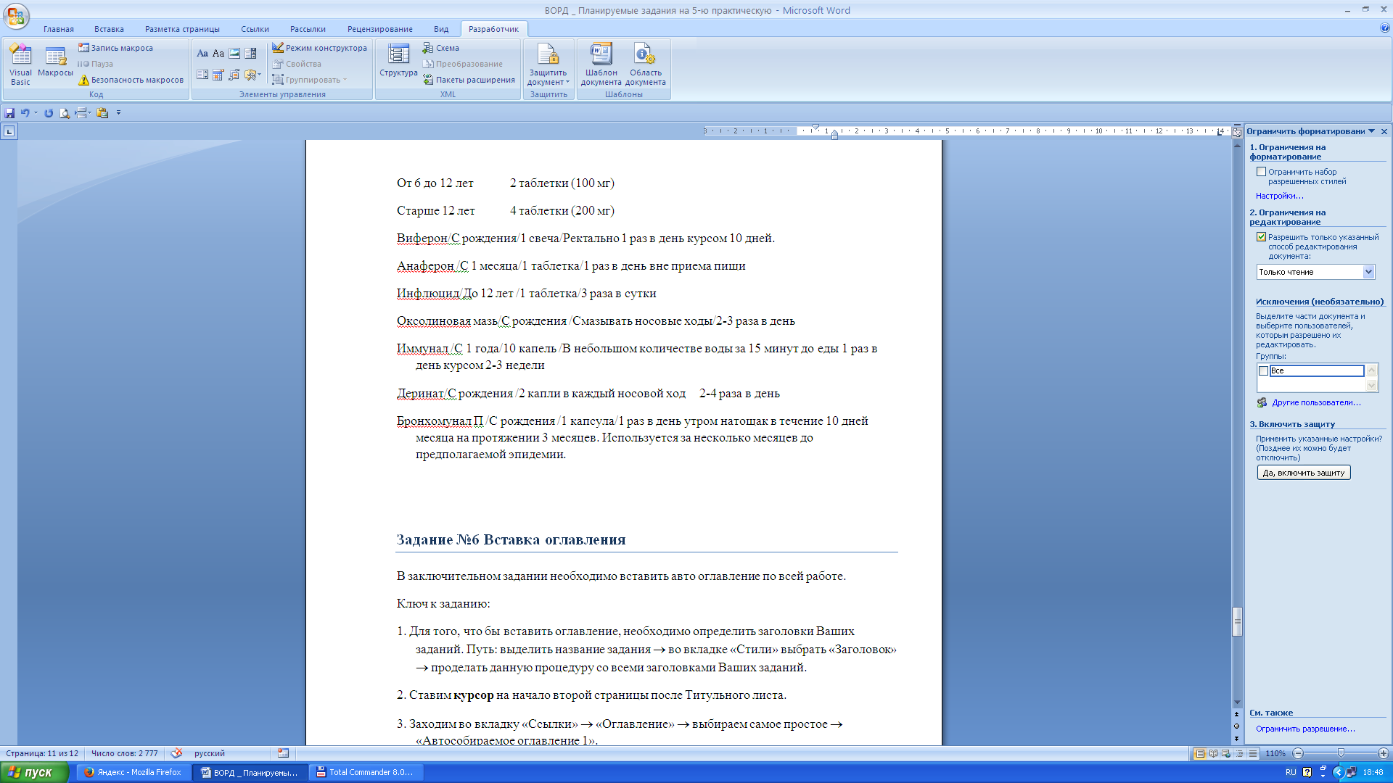
Task: Insert drop-down list content control
Action: point(202,75)
